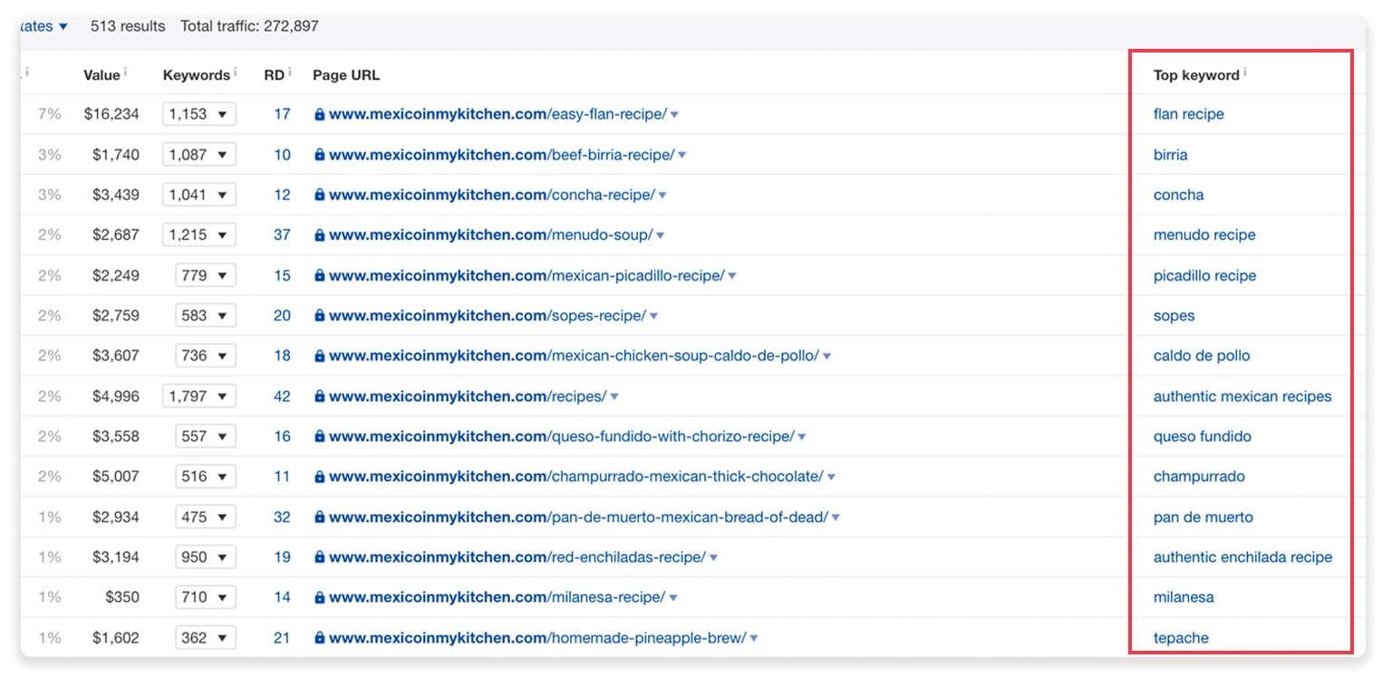Image resolution: width=1392 pixels, height=696 pixels.
Task: Click the $350 value cell
Action: click(122, 596)
